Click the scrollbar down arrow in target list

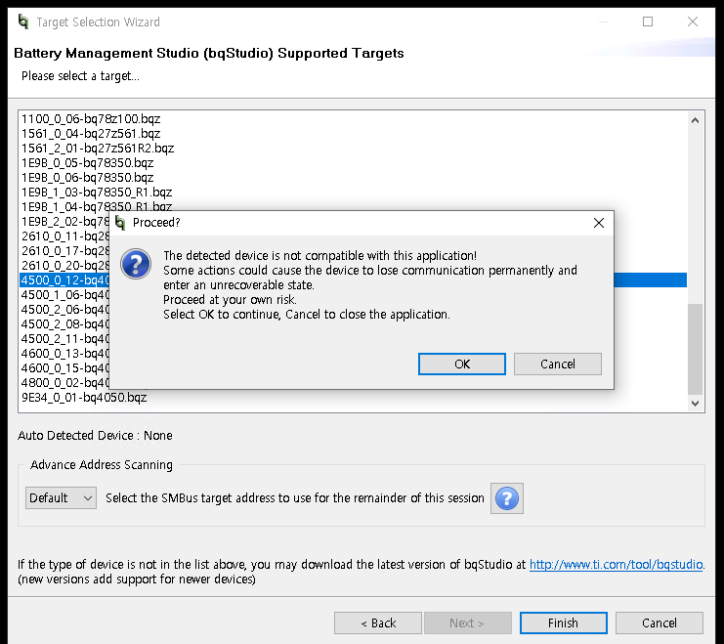[695, 403]
